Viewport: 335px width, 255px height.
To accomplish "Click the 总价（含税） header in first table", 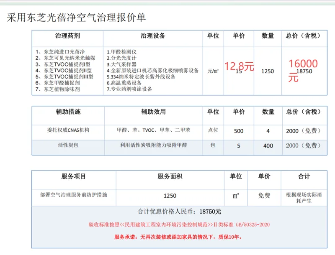I will [x=304, y=36].
